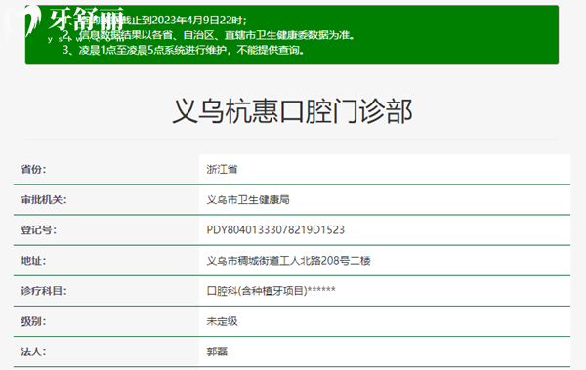Click the notice line with 2023年4月9日22时

click(154, 21)
